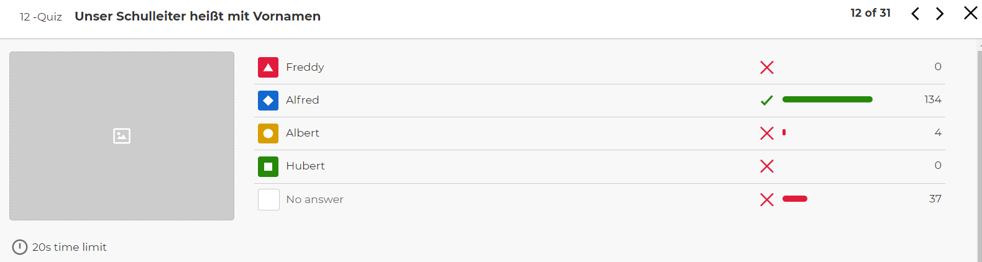Select the Albert answer text
The height and width of the screenshot is (262, 982).
[x=303, y=133]
